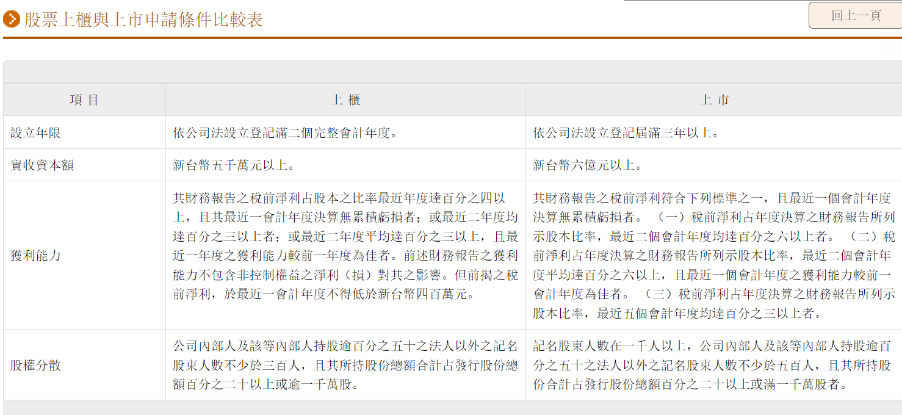Click 上櫃 獲利能力 cell mentioning 新台幣四百萬元
The width and height of the screenshot is (902, 415).
coord(345,255)
